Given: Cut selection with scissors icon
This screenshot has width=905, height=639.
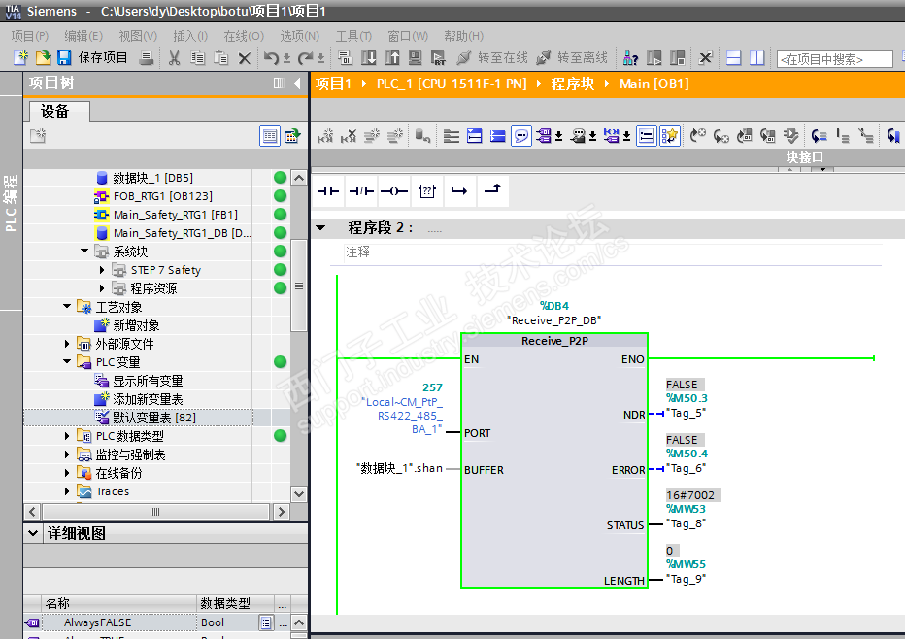Looking at the screenshot, I should point(175,57).
